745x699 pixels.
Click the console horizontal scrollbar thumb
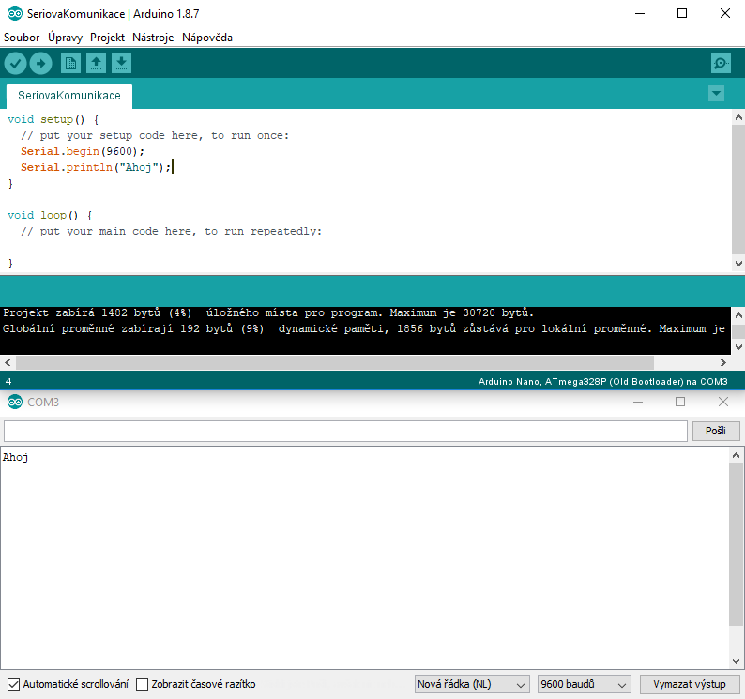[334, 362]
